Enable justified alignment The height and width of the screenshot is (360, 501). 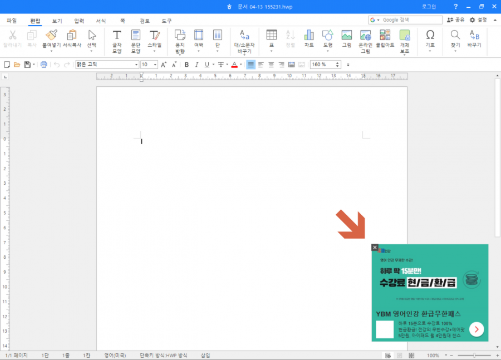click(251, 65)
